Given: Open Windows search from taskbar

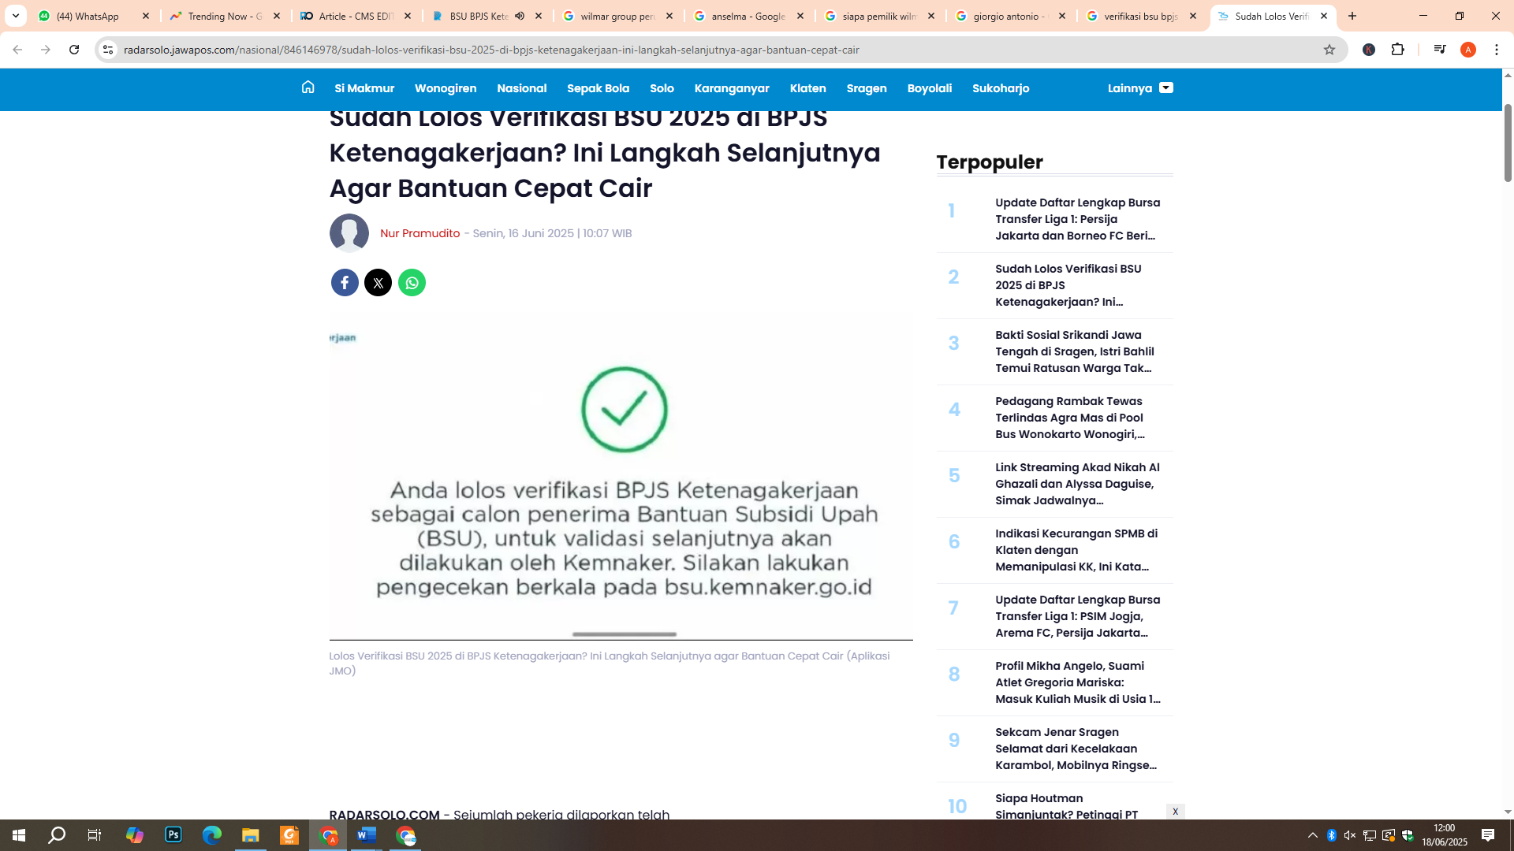Looking at the screenshot, I should click(x=57, y=835).
